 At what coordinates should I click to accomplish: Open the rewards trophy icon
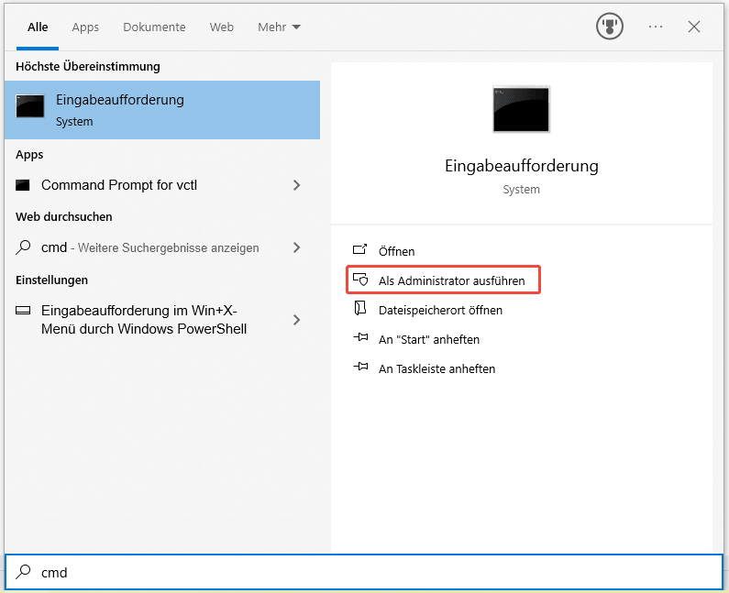tap(610, 27)
